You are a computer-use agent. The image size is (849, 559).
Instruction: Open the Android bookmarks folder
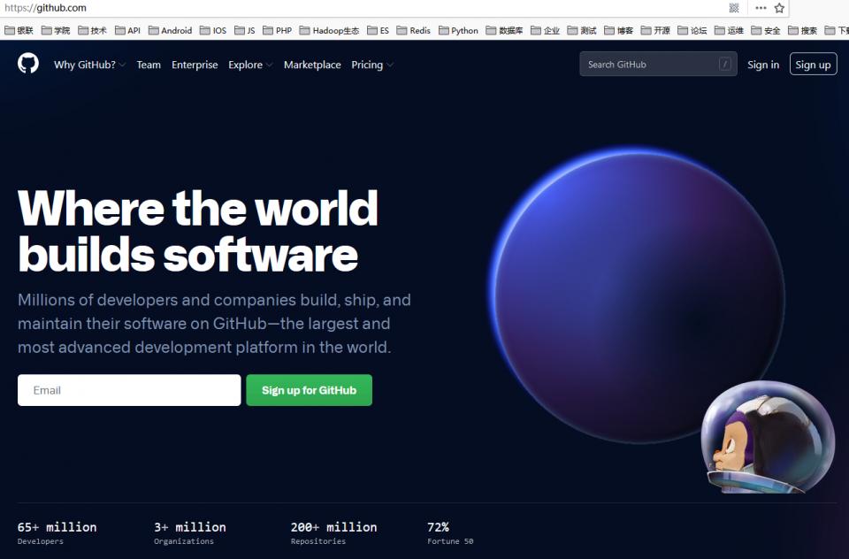point(170,30)
